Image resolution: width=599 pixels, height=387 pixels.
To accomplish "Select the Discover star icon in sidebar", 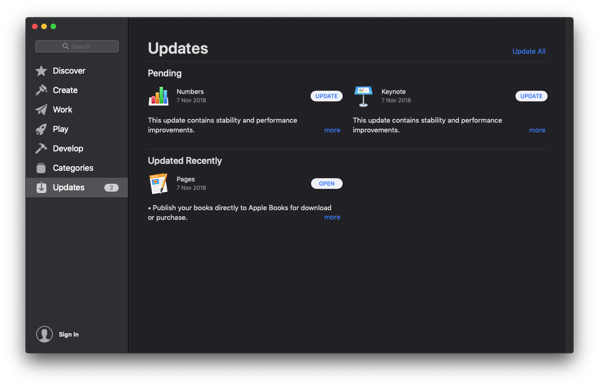I will pos(42,71).
